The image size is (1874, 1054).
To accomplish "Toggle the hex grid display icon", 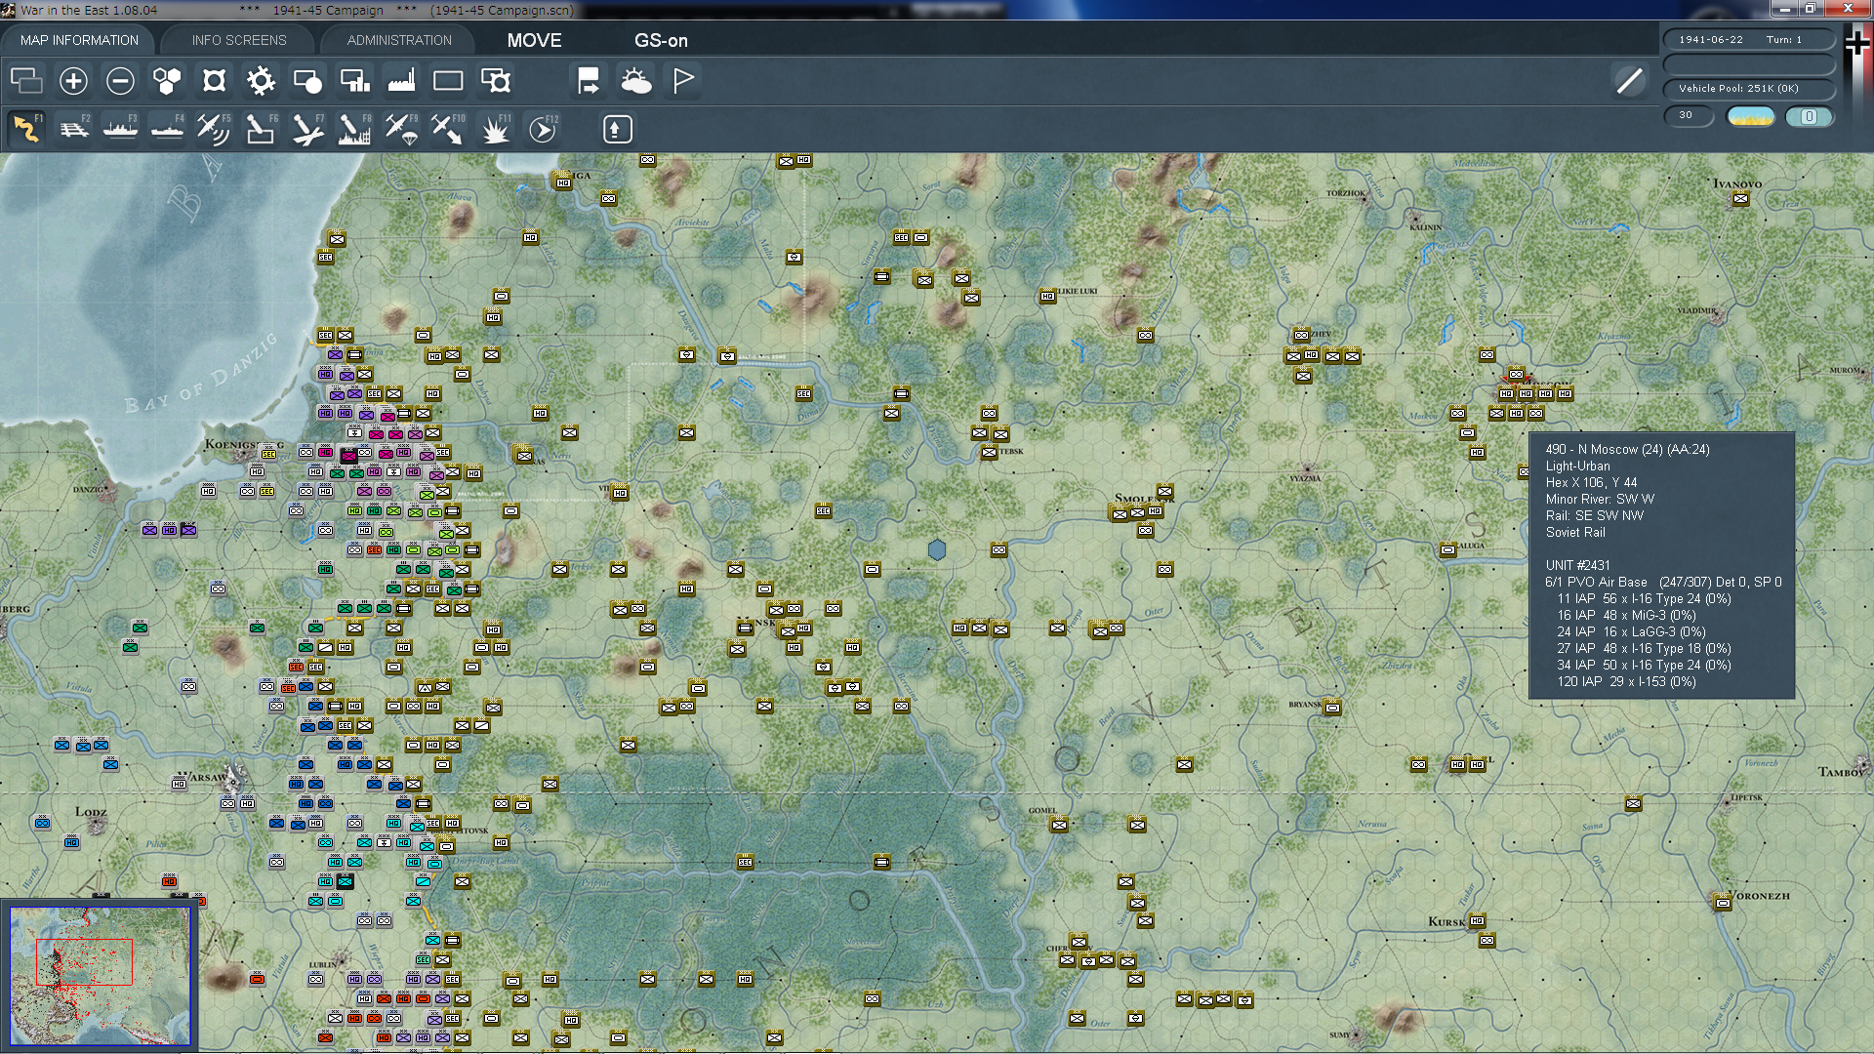I will pos(167,81).
